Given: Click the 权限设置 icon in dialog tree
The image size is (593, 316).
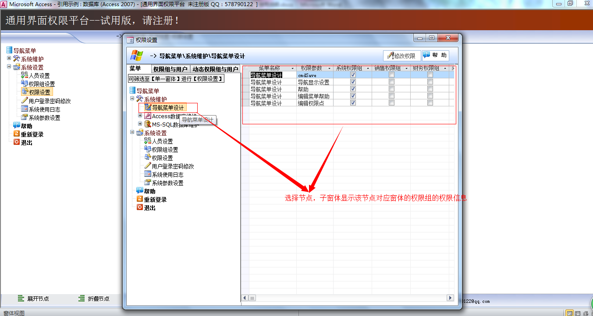Looking at the screenshot, I should tap(148, 158).
